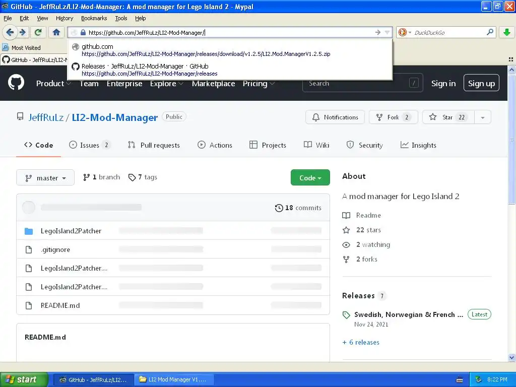Switch to the Projects tab
The image size is (516, 387).
coord(268,145)
